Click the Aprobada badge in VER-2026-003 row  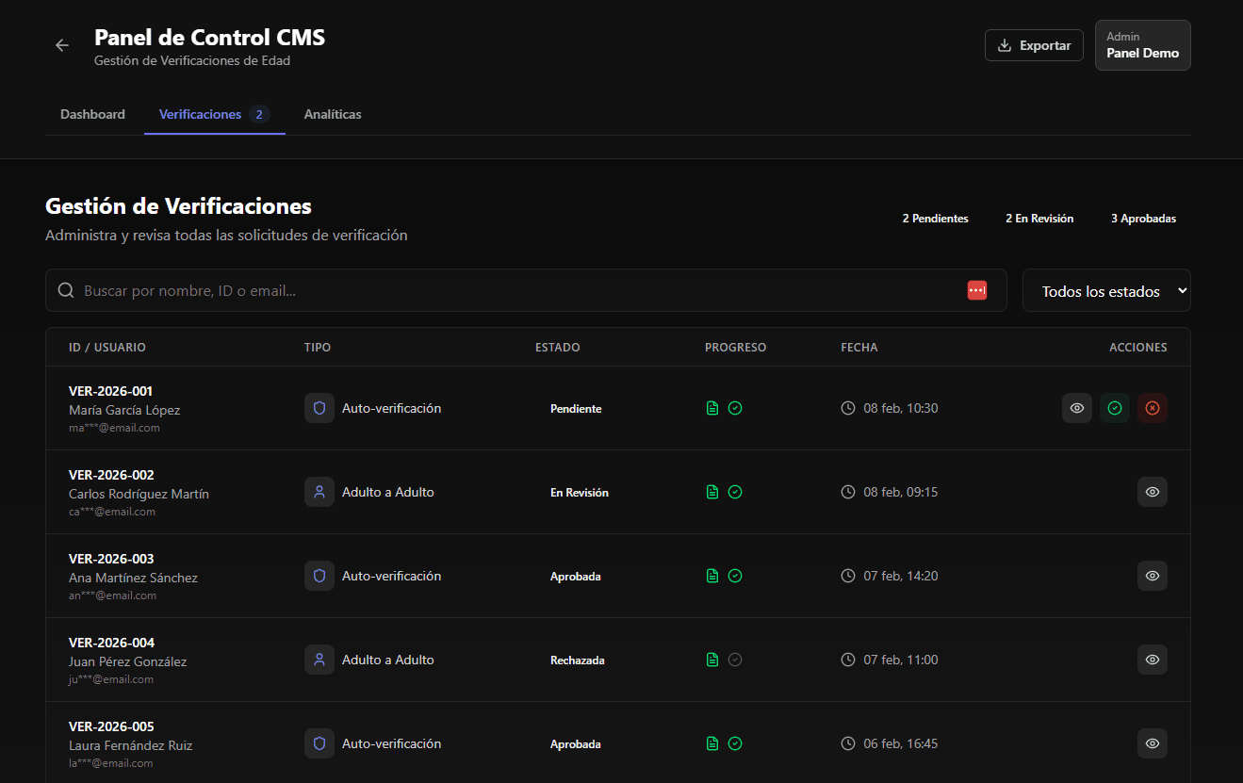click(576, 577)
